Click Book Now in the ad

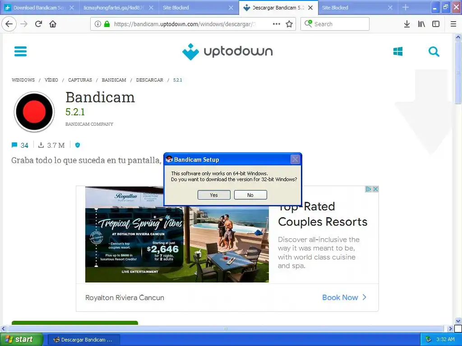(344, 297)
